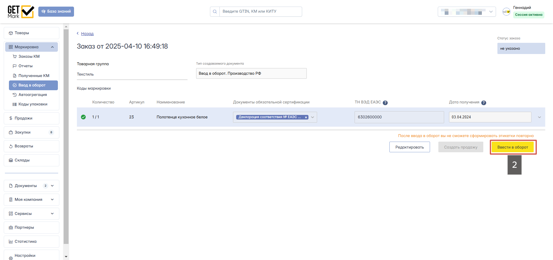Click the warehouse icon beside Склады
The width and height of the screenshot is (553, 260).
[11, 160]
